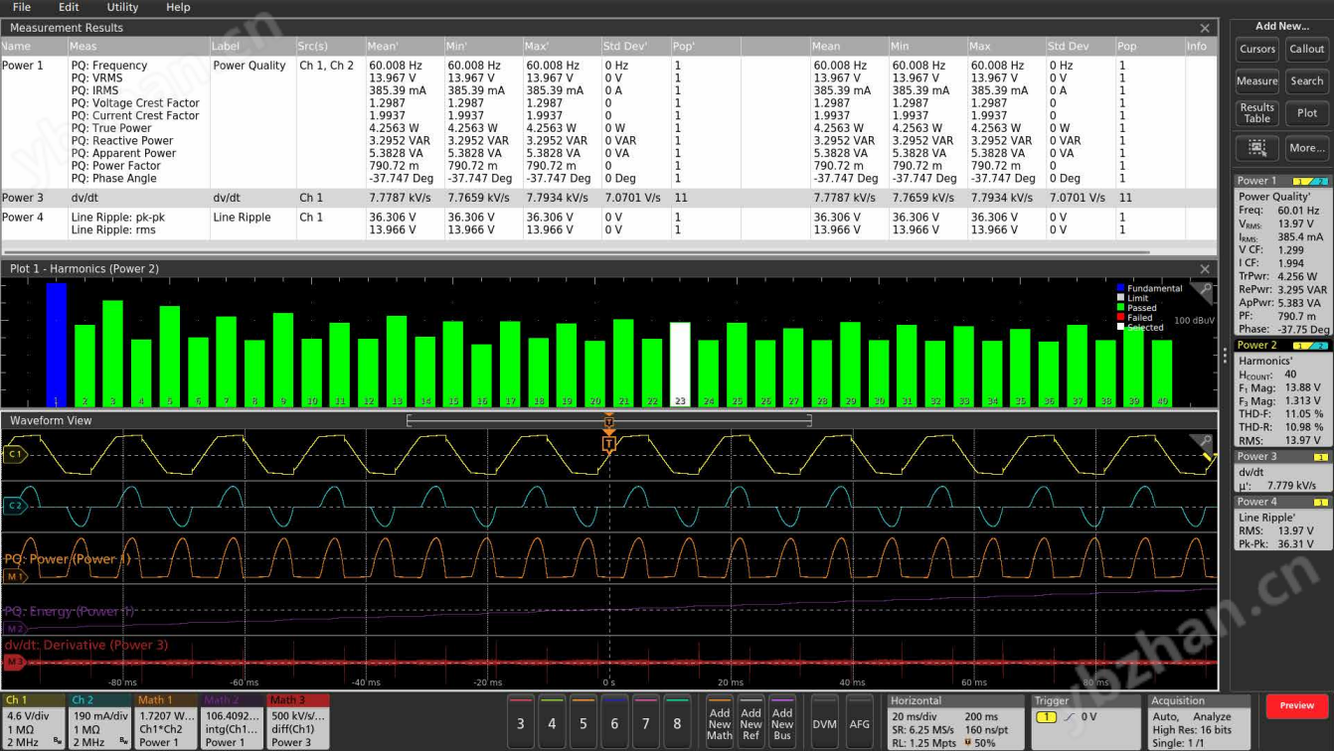Open harmonics plot settings wrench icon
The image size is (1334, 752).
(x=1205, y=290)
